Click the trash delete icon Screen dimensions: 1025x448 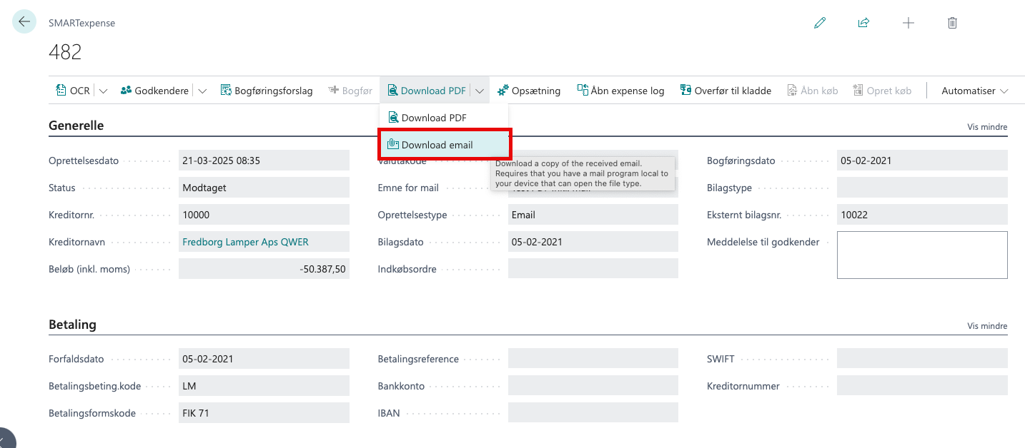pos(952,23)
